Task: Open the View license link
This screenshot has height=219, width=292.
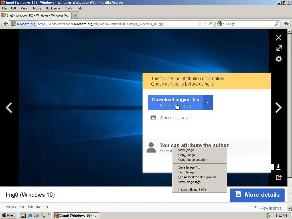Action: coord(271,208)
